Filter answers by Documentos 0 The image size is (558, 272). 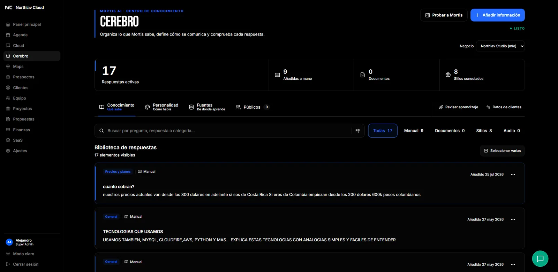coord(450,131)
